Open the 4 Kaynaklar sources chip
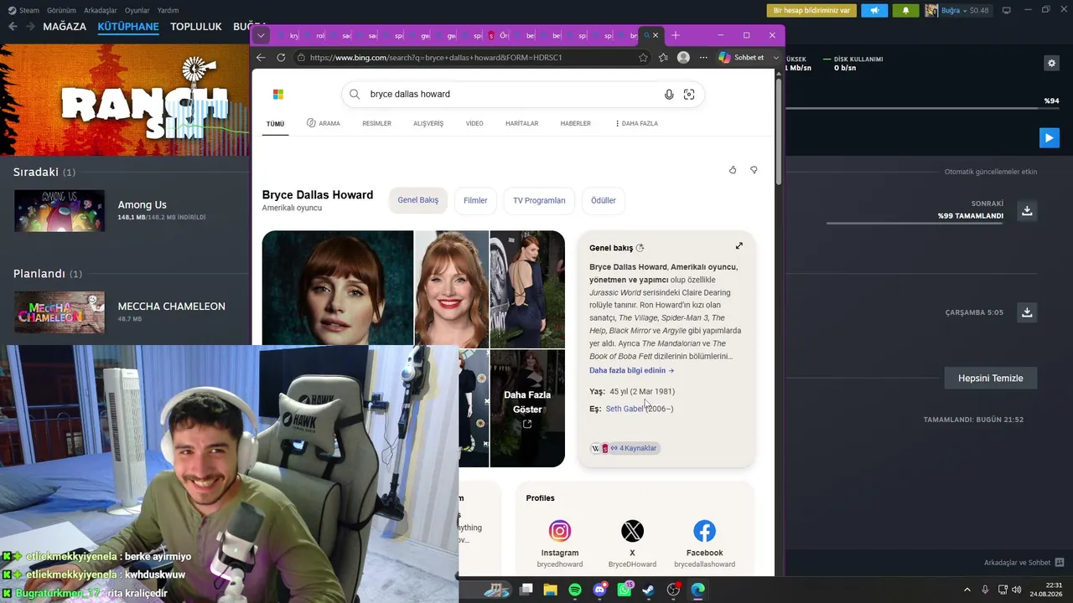 (625, 448)
